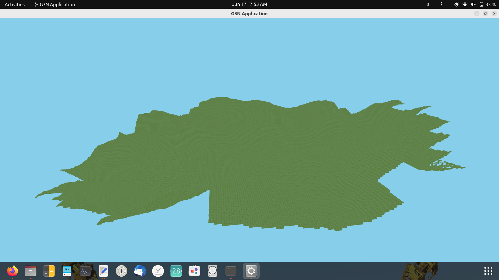This screenshot has height=280, width=499.
Task: Switch to the Terminal window
Action: click(231, 271)
